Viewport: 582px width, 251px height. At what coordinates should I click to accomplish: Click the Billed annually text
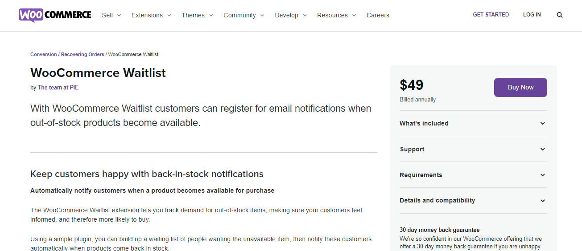418,100
